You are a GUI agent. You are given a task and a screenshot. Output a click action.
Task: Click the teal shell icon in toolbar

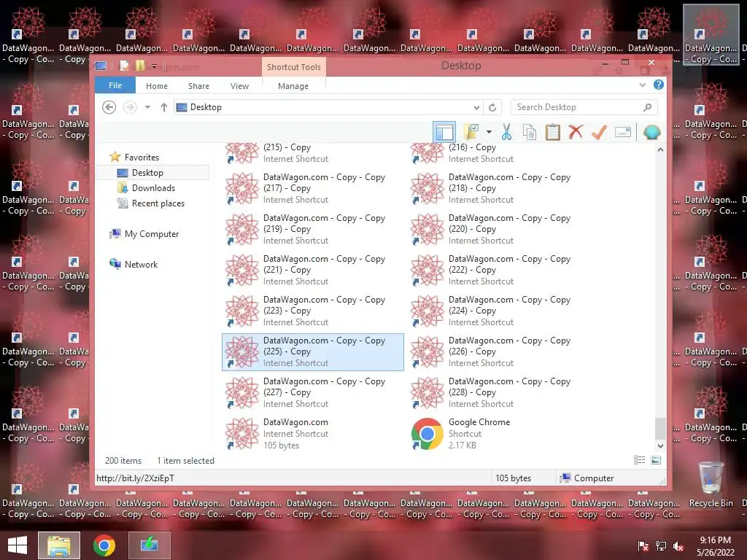(x=651, y=132)
